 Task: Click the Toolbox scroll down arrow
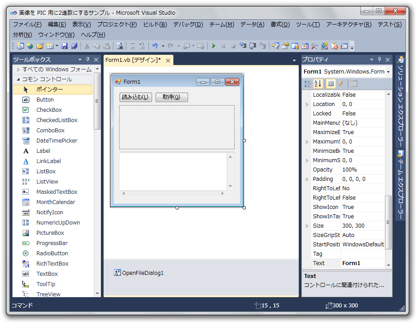97,294
